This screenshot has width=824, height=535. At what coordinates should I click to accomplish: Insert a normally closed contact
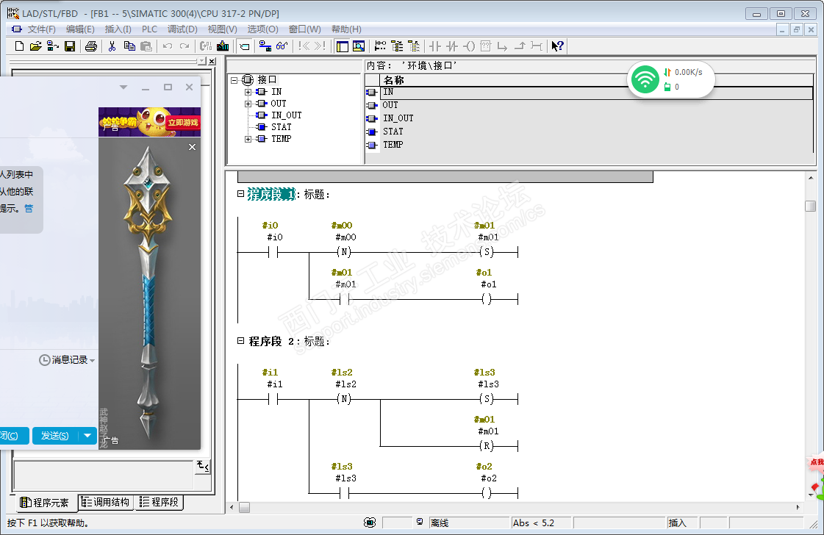click(453, 46)
